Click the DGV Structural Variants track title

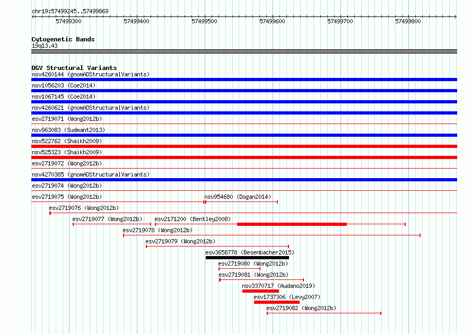(74, 68)
